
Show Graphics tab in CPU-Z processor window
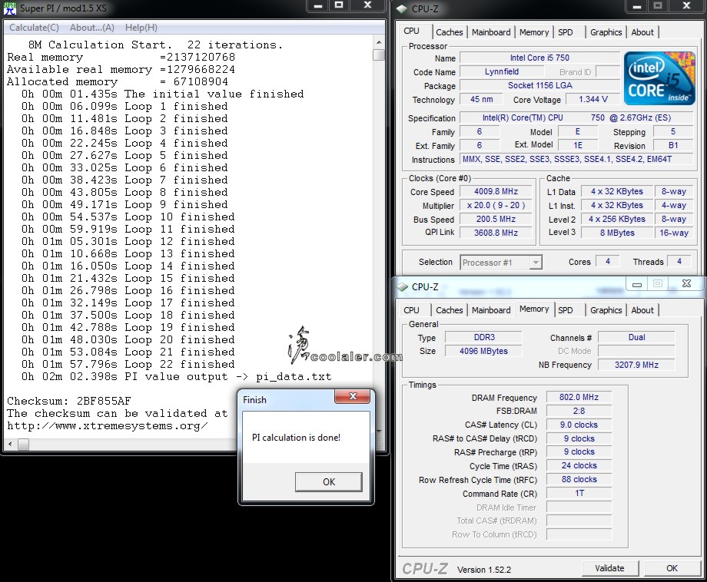coord(606,32)
